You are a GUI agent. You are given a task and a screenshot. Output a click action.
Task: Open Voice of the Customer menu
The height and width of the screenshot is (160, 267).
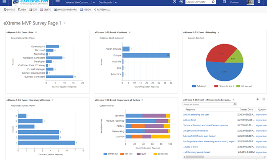pos(77,2)
